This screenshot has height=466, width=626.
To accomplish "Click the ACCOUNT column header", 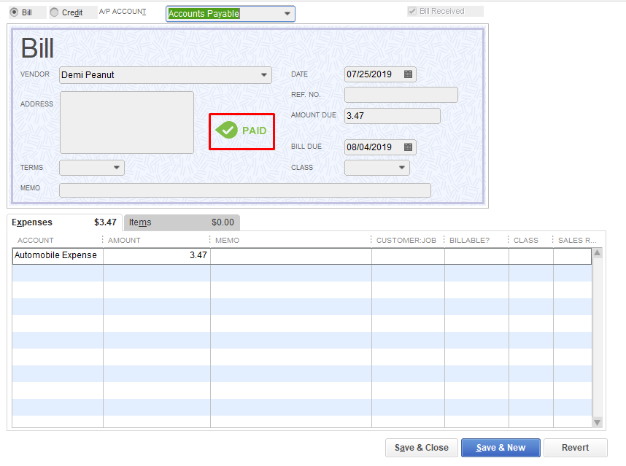I will pyautogui.click(x=35, y=240).
